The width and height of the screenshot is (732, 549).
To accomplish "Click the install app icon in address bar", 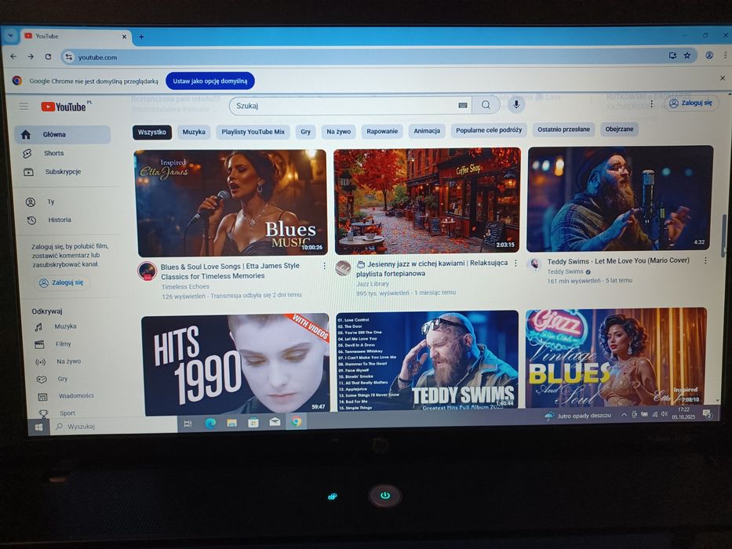I will pos(672,55).
